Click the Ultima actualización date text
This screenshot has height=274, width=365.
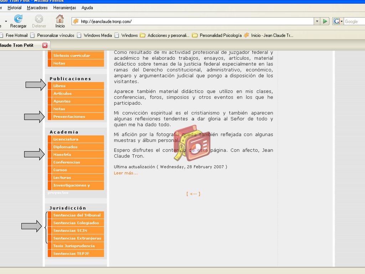(x=170, y=167)
